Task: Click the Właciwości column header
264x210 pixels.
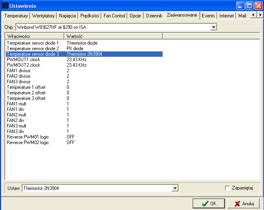Action: (x=35, y=36)
